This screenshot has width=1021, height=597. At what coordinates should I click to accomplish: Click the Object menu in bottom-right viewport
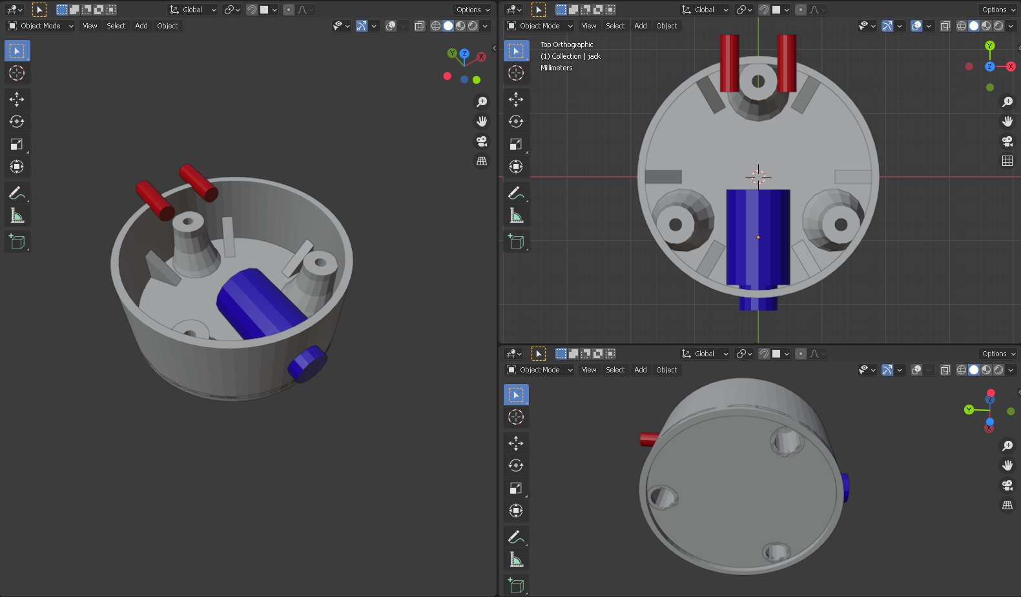pyautogui.click(x=666, y=370)
